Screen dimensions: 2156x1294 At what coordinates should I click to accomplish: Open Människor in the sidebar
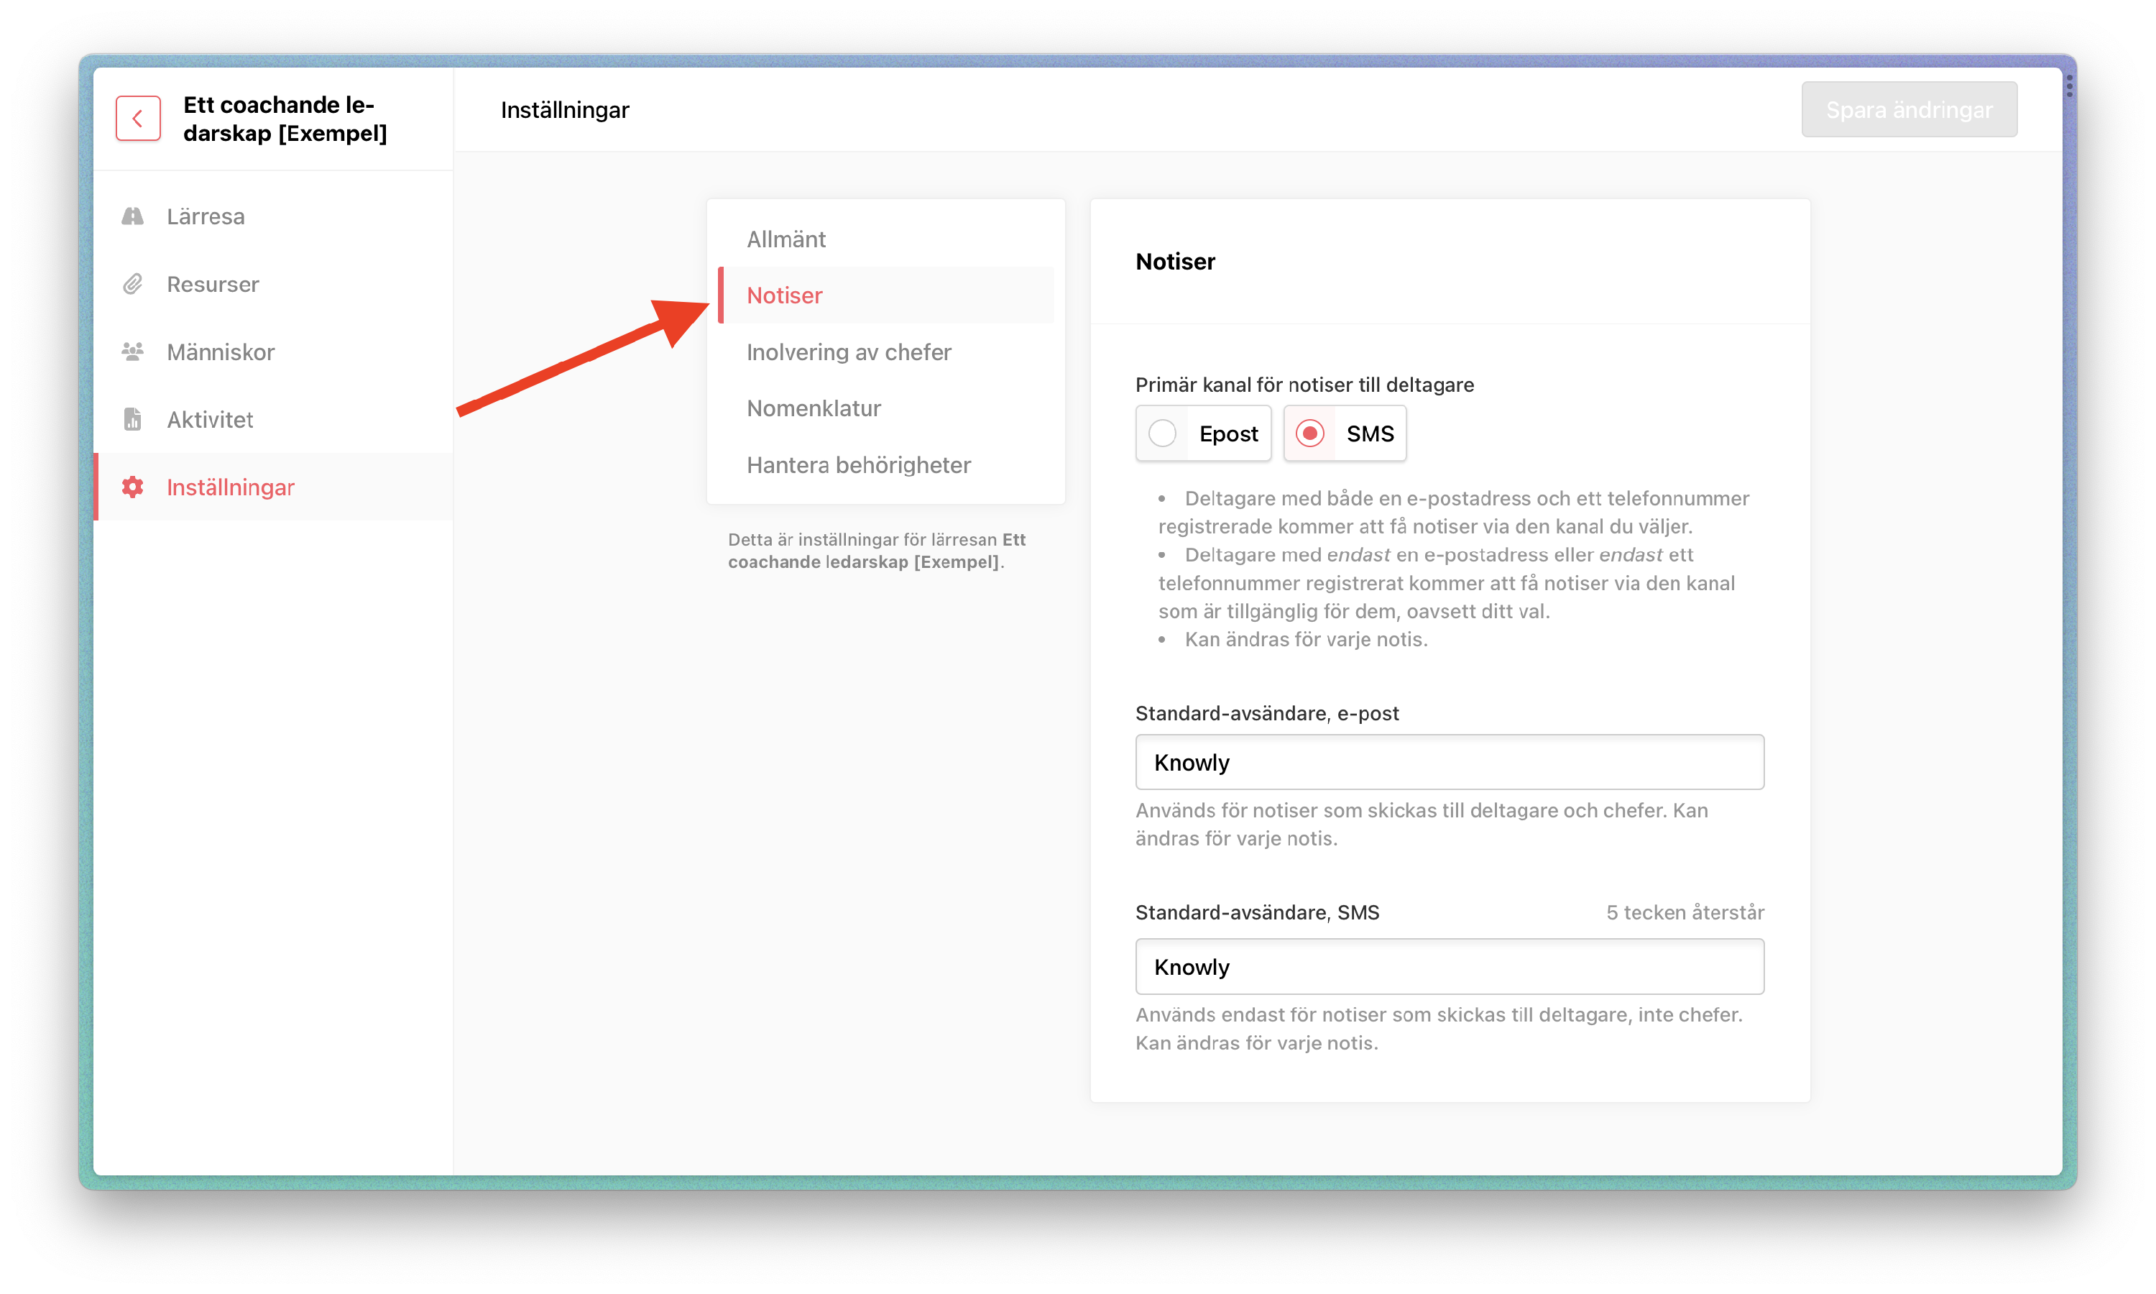pos(221,352)
